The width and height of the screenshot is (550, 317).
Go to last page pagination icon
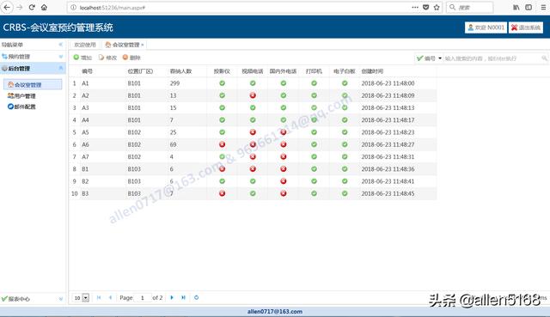[183, 297]
